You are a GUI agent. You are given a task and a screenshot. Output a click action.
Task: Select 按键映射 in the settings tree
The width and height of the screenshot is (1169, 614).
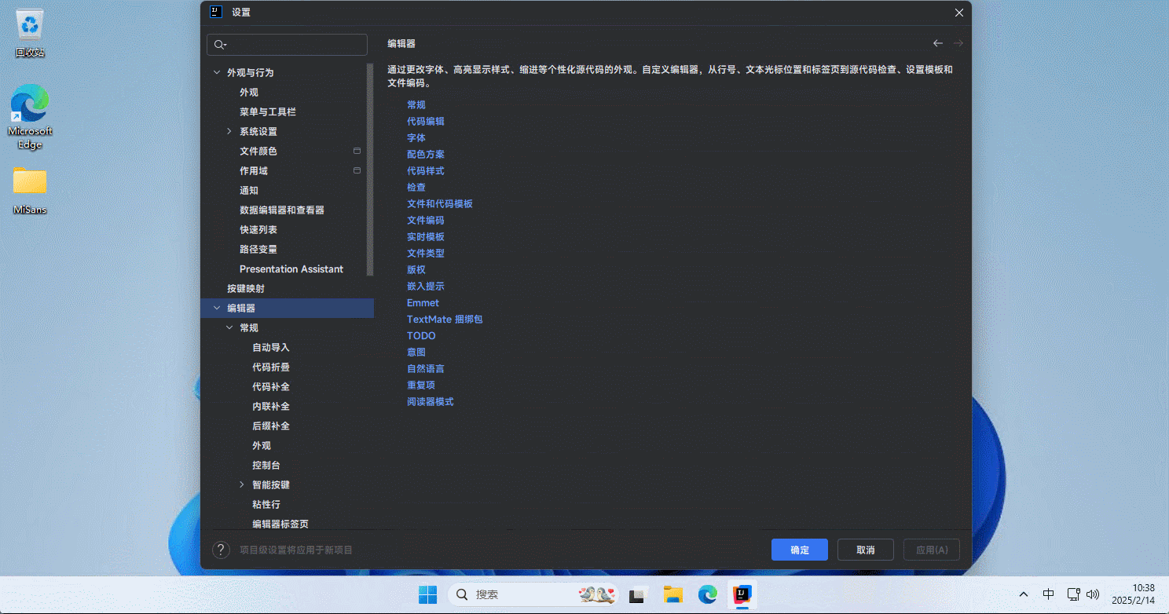tap(246, 288)
